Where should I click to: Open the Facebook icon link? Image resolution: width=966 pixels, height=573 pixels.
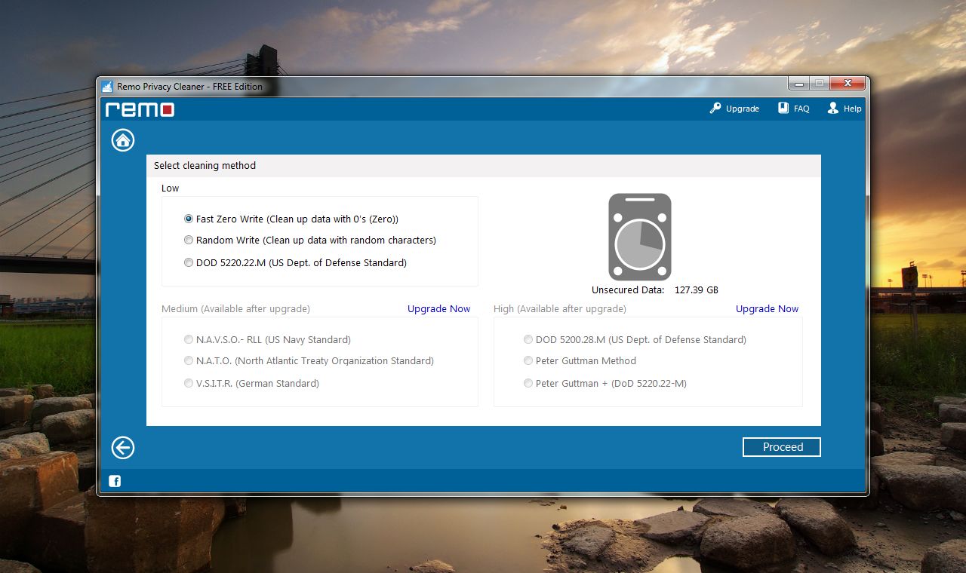(x=115, y=481)
